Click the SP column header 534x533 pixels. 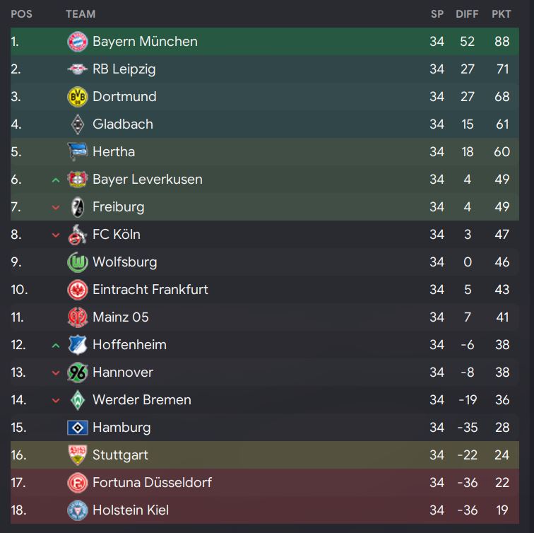(437, 14)
